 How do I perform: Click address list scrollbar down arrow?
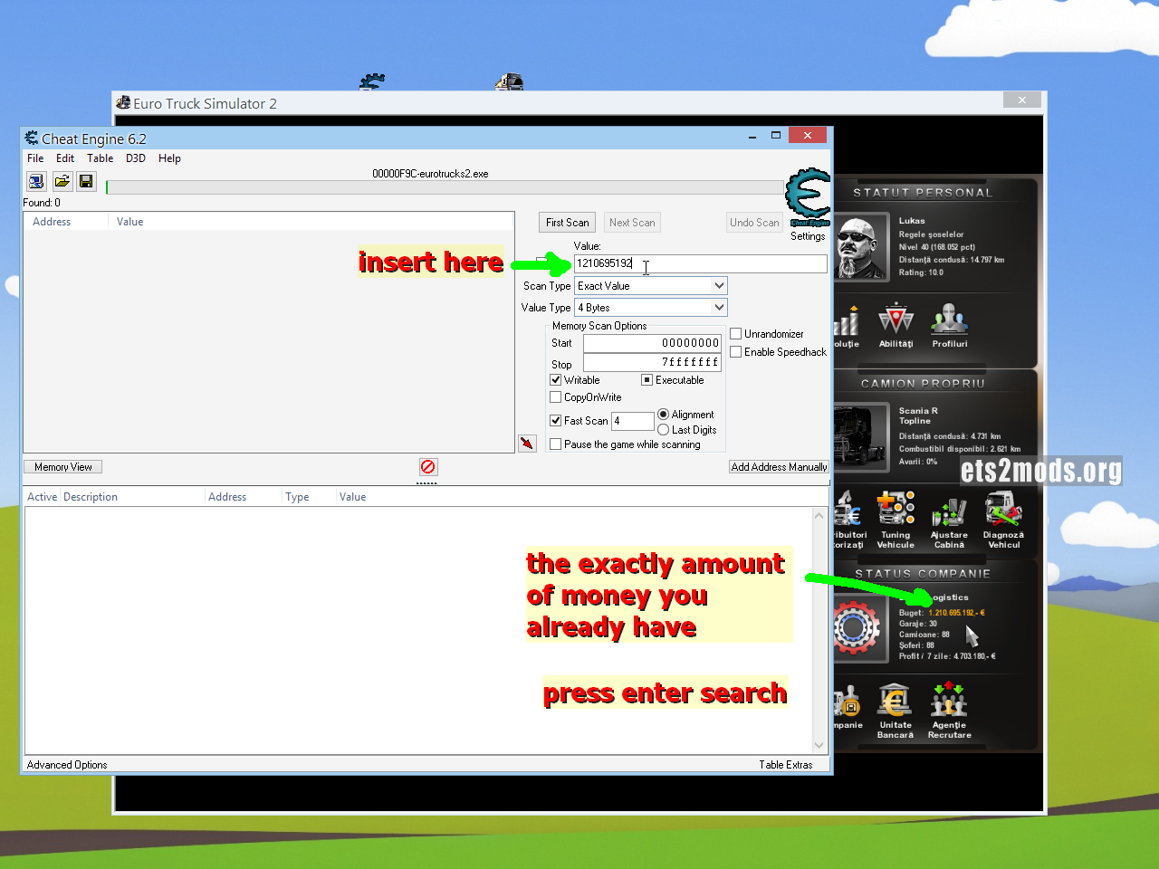(x=819, y=746)
